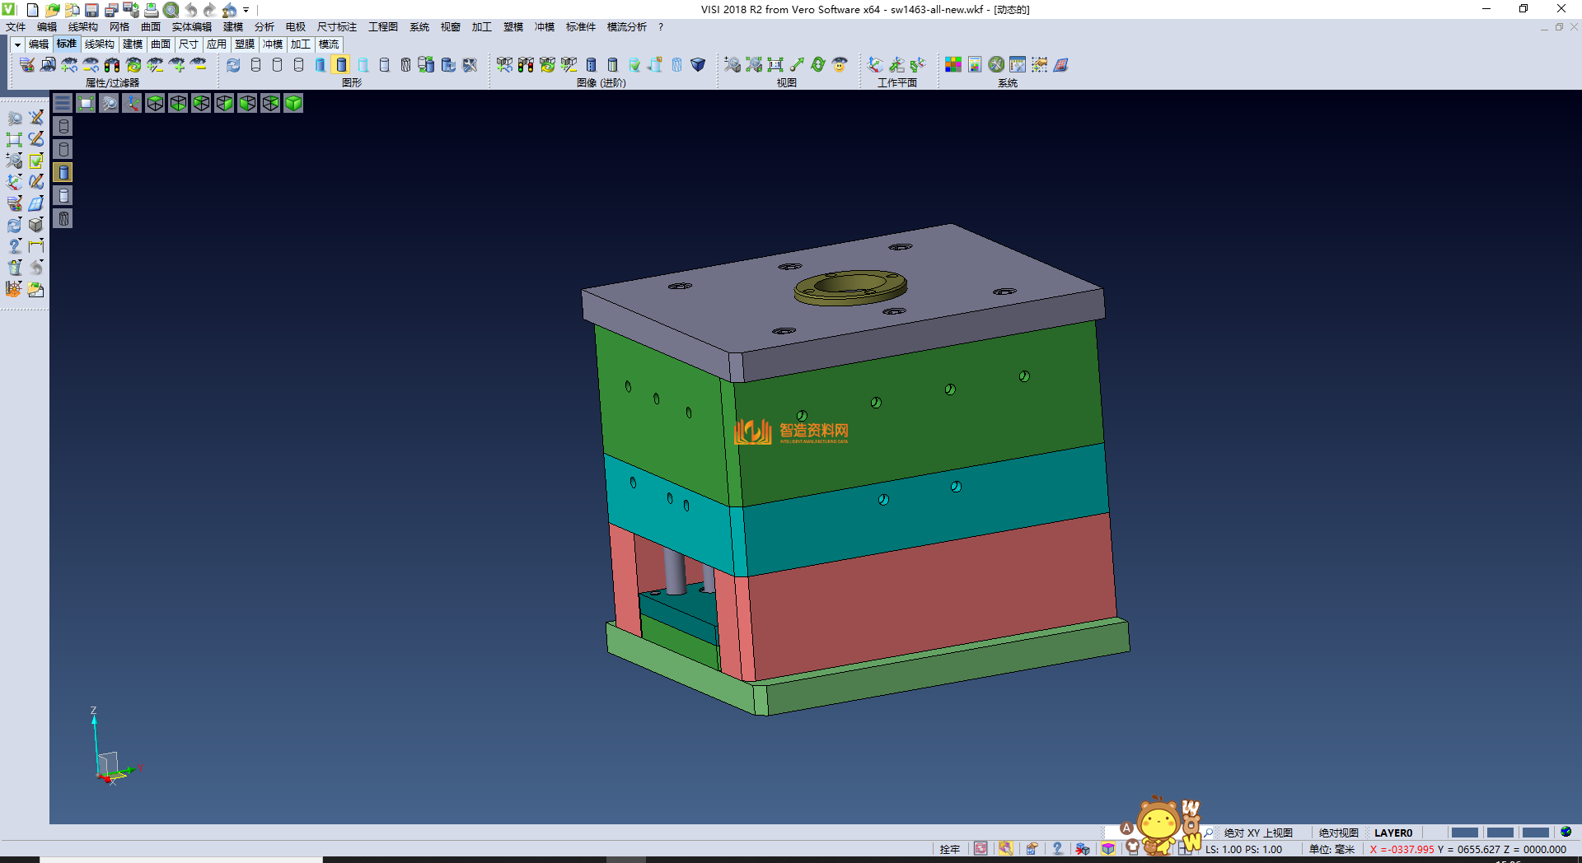Click the zoom 1:1 view icon

coord(775,65)
